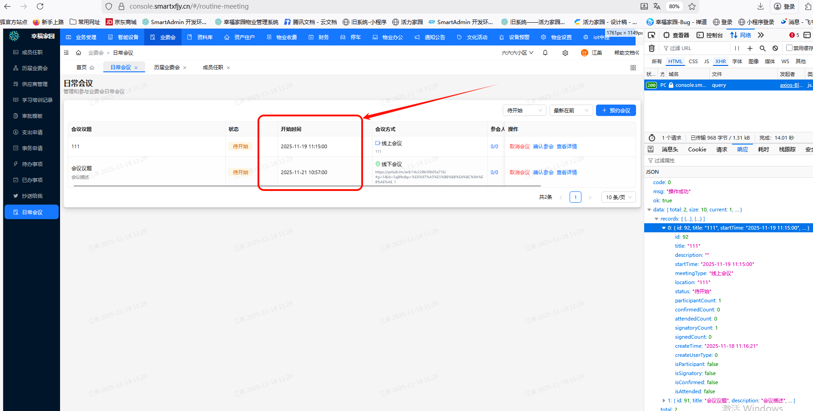Click the 预约会议 button

pos(616,110)
